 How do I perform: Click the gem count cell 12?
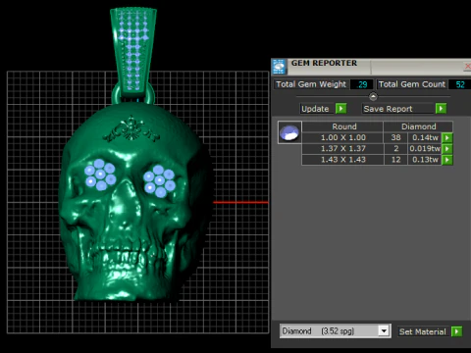(x=395, y=160)
